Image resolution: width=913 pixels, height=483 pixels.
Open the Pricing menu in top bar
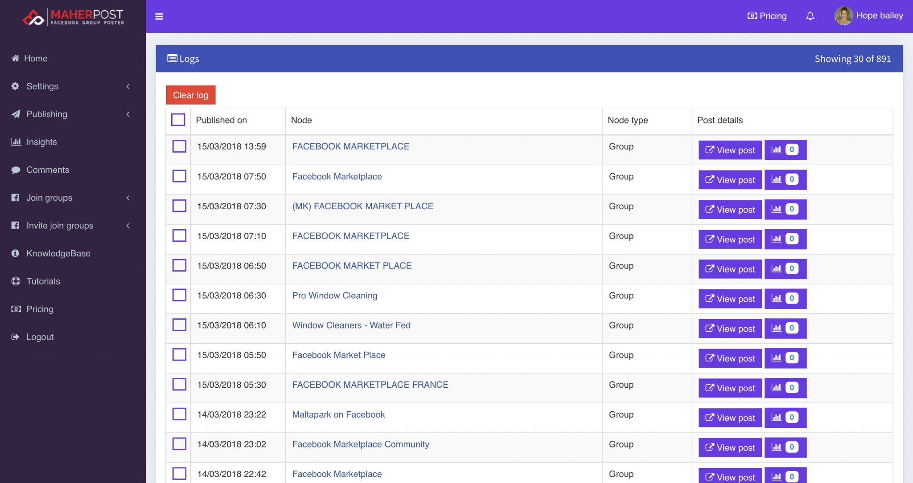pos(766,16)
